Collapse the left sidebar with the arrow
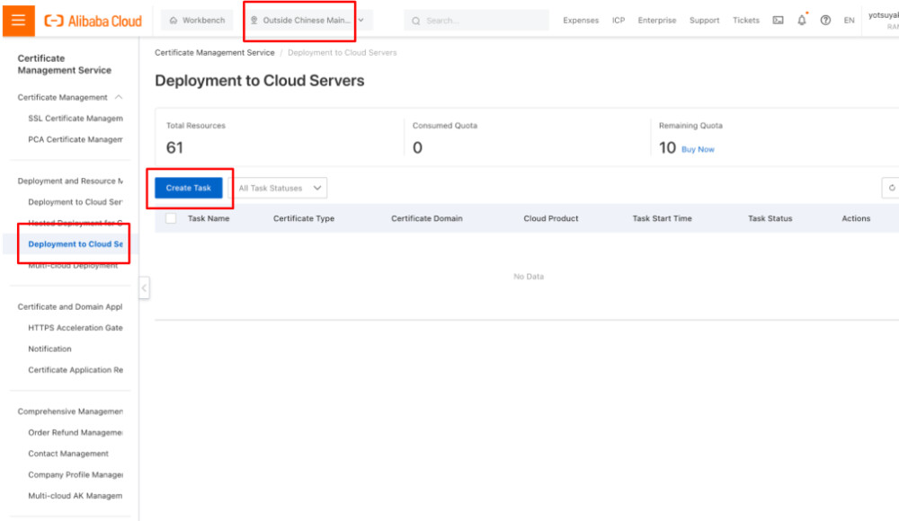Viewport: 899px width, 521px height. click(144, 287)
